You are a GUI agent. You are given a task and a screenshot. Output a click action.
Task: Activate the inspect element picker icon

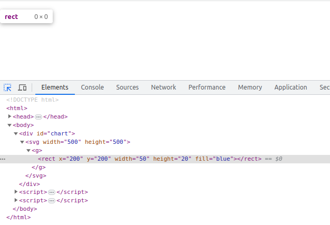(x=8, y=87)
